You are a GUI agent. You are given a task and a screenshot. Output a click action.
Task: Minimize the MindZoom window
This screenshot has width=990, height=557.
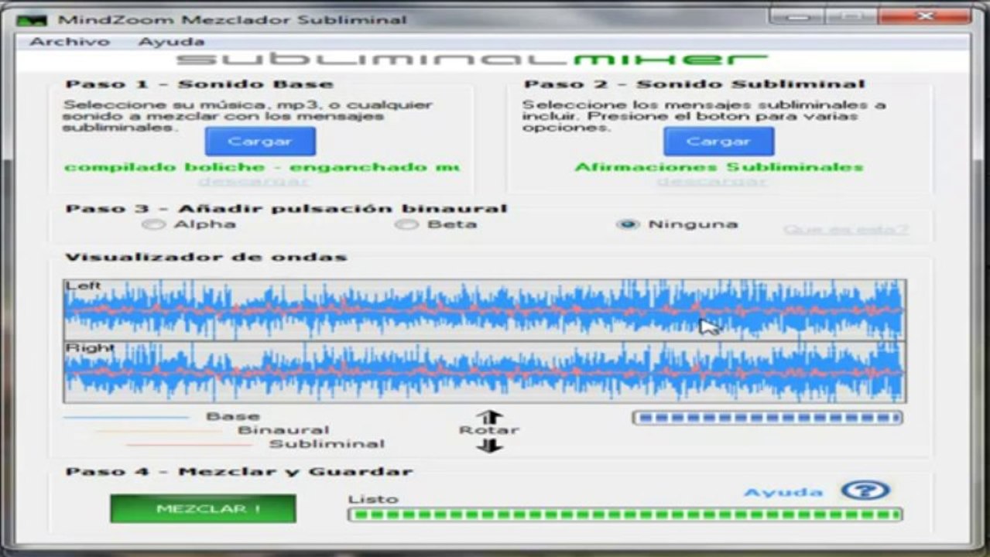click(x=798, y=15)
